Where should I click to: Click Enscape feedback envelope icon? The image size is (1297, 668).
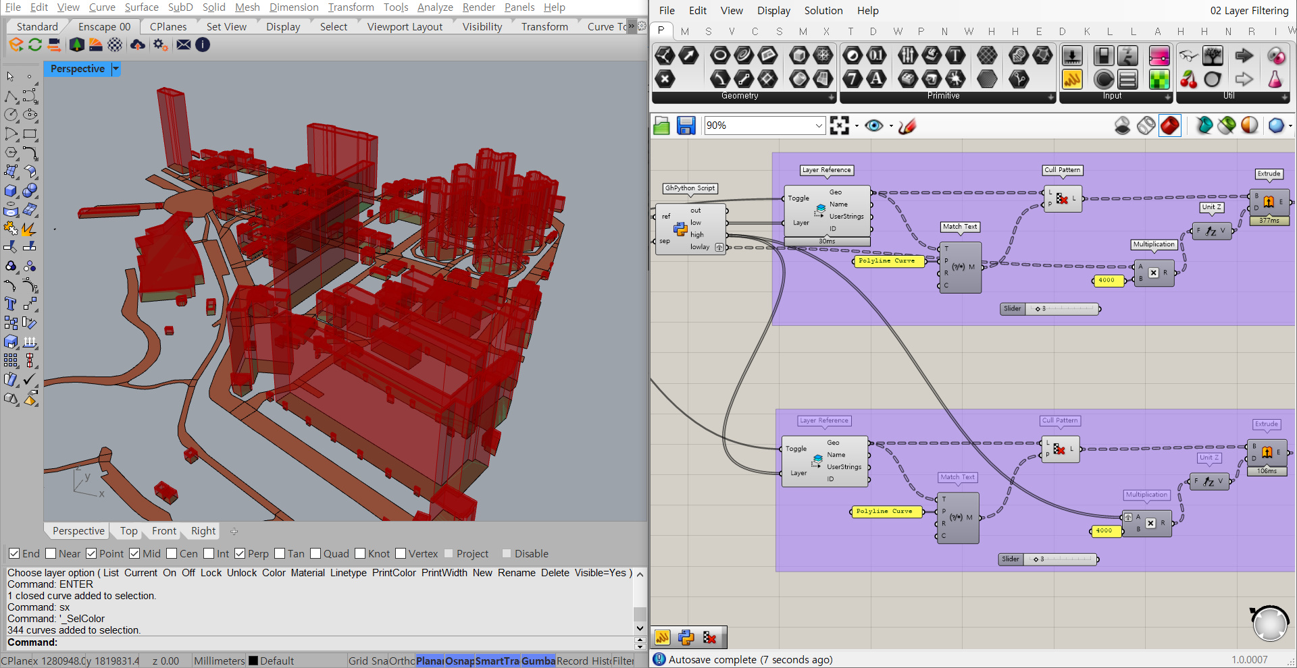tap(183, 45)
